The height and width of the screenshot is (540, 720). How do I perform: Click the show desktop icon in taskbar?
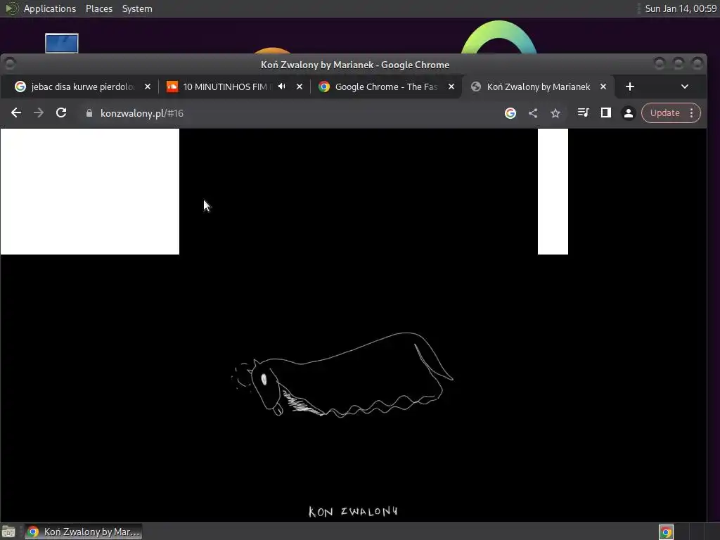pyautogui.click(x=8, y=532)
